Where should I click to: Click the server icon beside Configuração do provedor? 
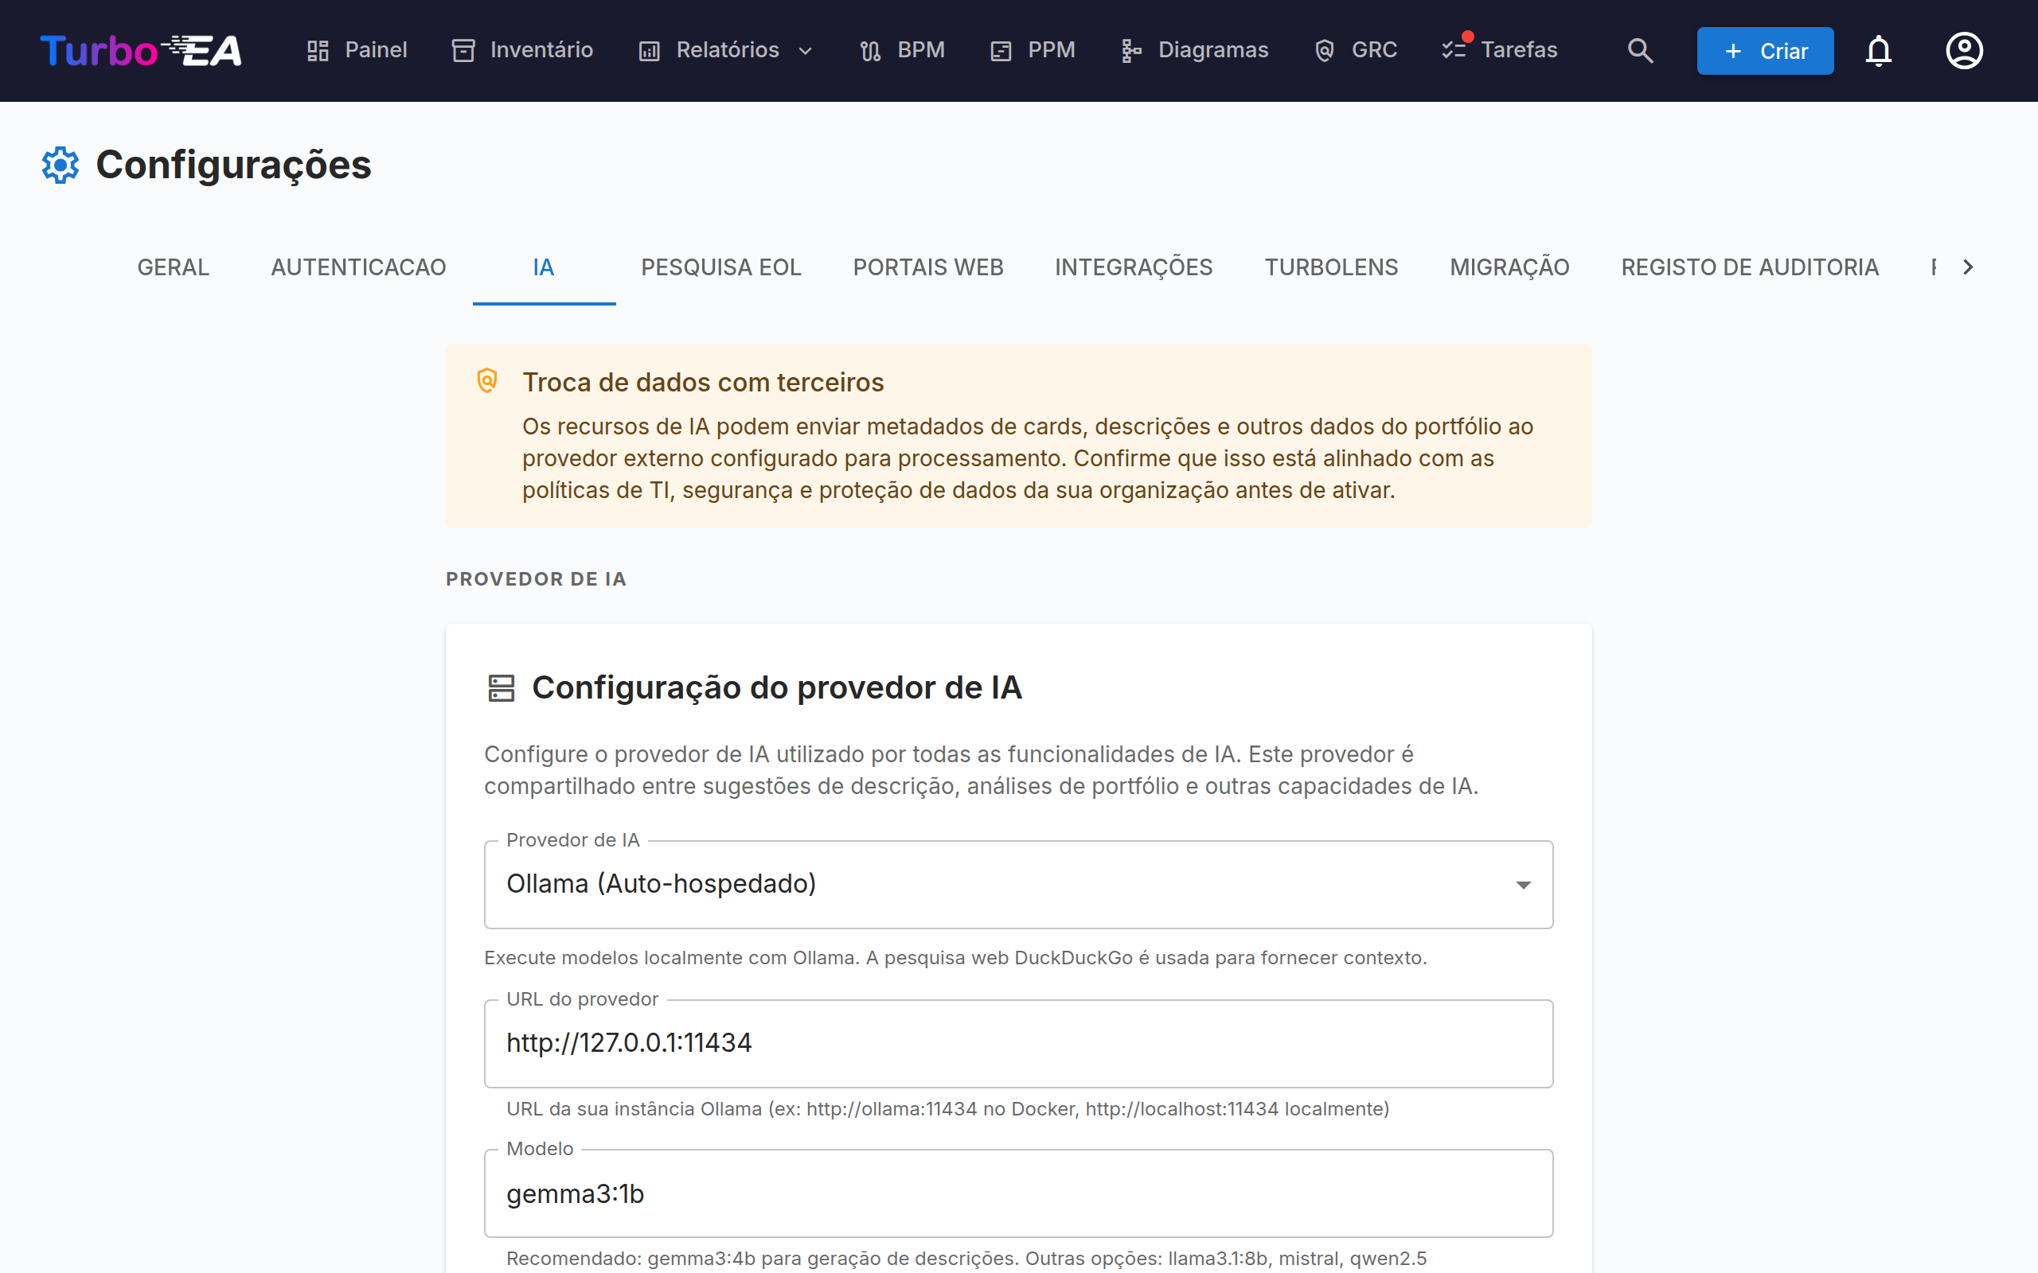[x=502, y=688]
